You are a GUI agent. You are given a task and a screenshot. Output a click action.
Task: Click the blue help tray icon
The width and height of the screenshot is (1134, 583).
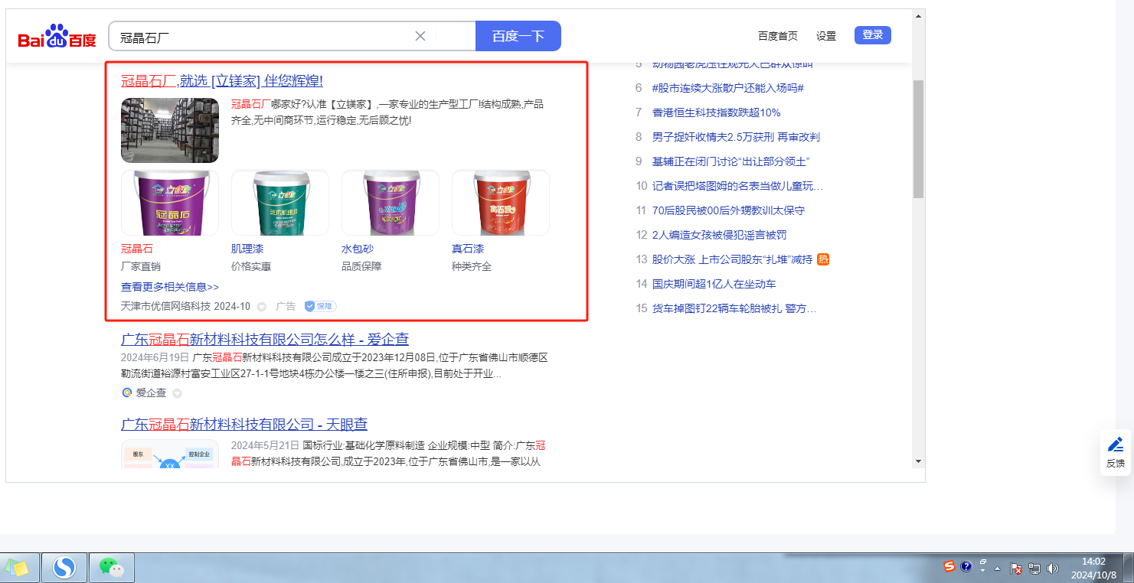tap(966, 567)
